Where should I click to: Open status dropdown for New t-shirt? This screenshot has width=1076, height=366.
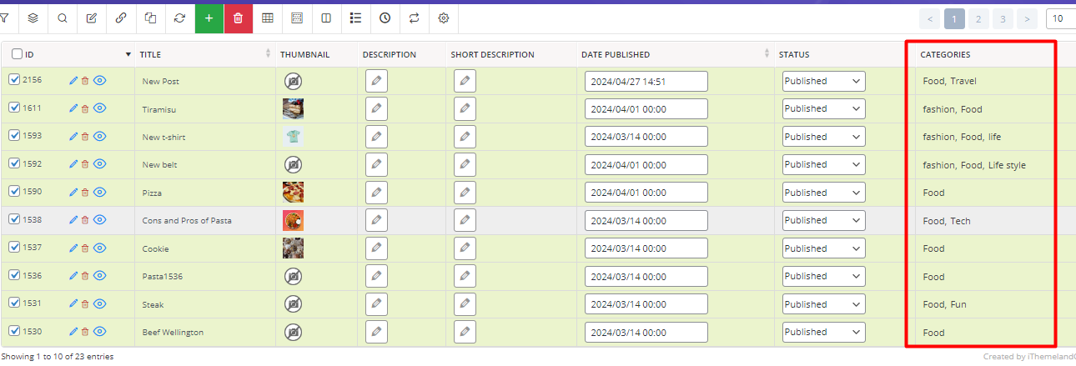(x=823, y=137)
